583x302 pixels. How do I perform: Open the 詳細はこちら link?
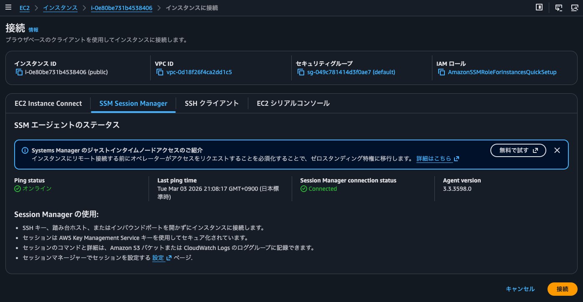434,158
